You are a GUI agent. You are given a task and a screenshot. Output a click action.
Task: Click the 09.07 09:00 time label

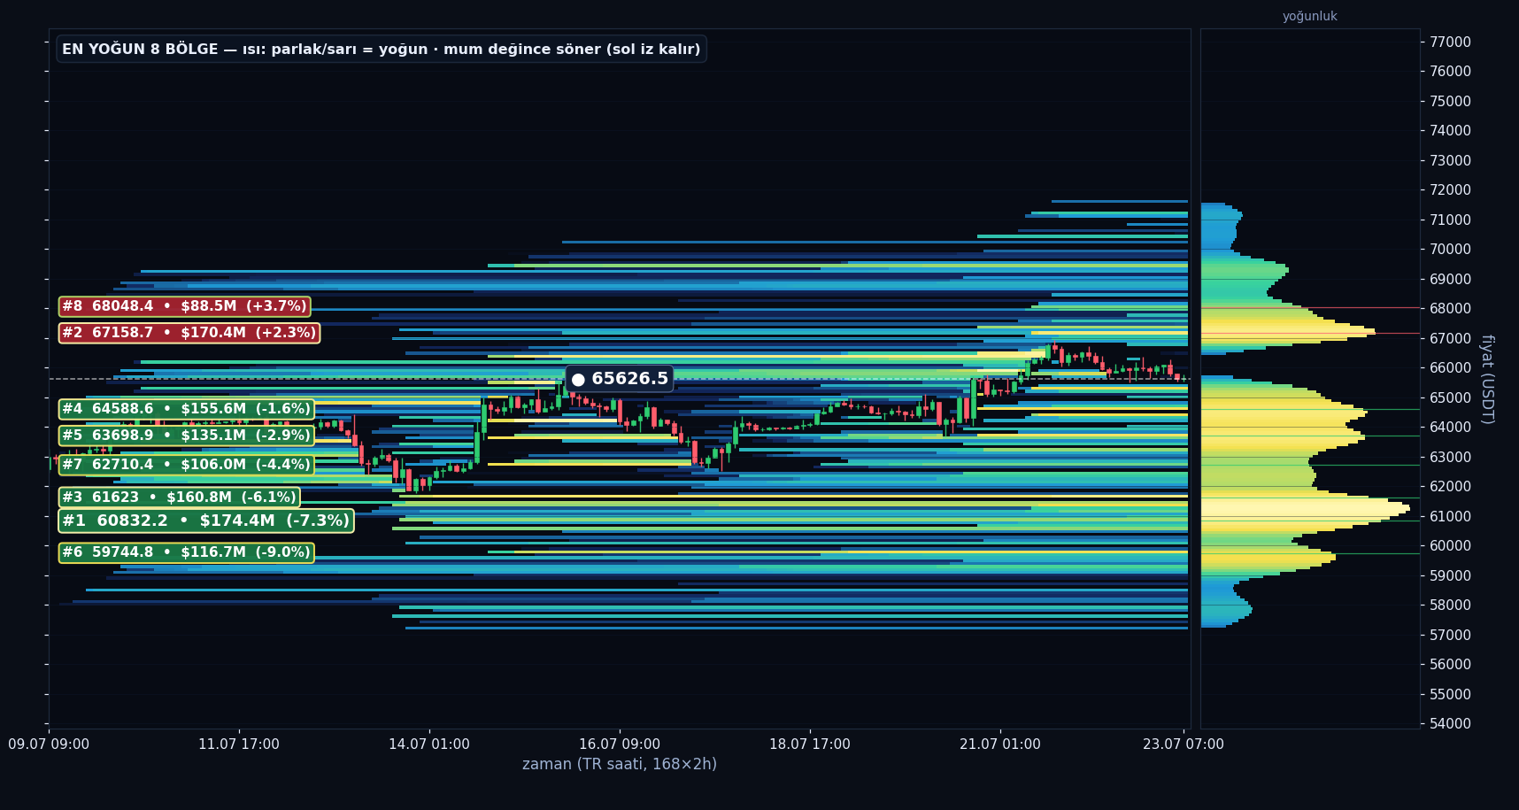tap(49, 744)
